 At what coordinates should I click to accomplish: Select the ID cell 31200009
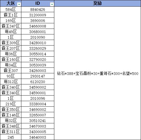38,15
